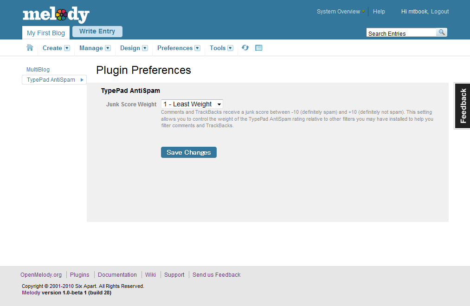Click the TypePad AntiSpam arrow icon
This screenshot has width=470, height=306.
click(82, 80)
